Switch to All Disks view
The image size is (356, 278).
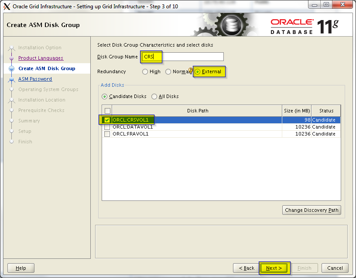point(154,97)
